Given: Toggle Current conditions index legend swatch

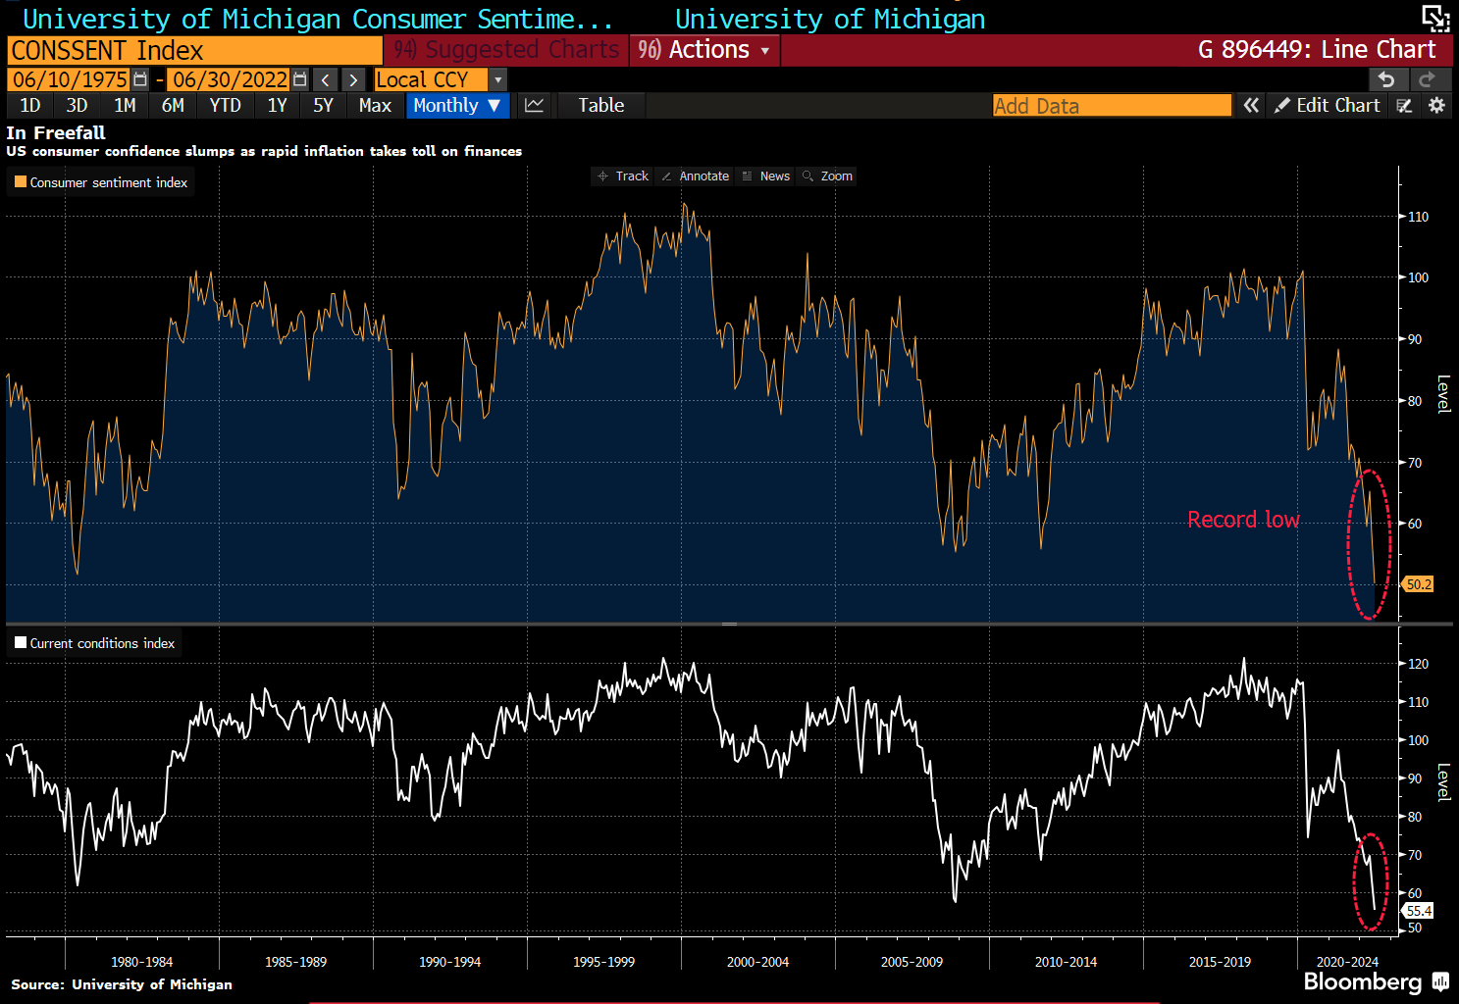Looking at the screenshot, I should pyautogui.click(x=21, y=642).
